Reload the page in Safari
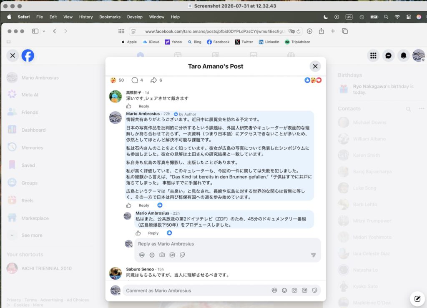The image size is (427, 308). click(299, 31)
